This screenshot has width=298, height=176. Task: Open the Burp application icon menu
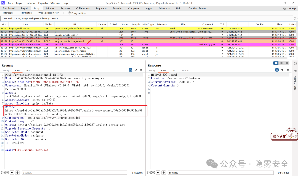coord(3,3)
